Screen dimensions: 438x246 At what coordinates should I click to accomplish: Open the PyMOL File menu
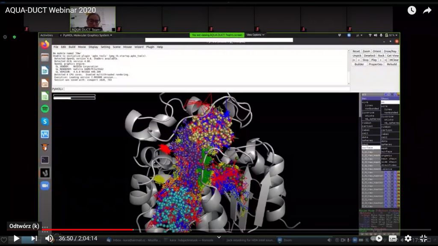coord(56,47)
